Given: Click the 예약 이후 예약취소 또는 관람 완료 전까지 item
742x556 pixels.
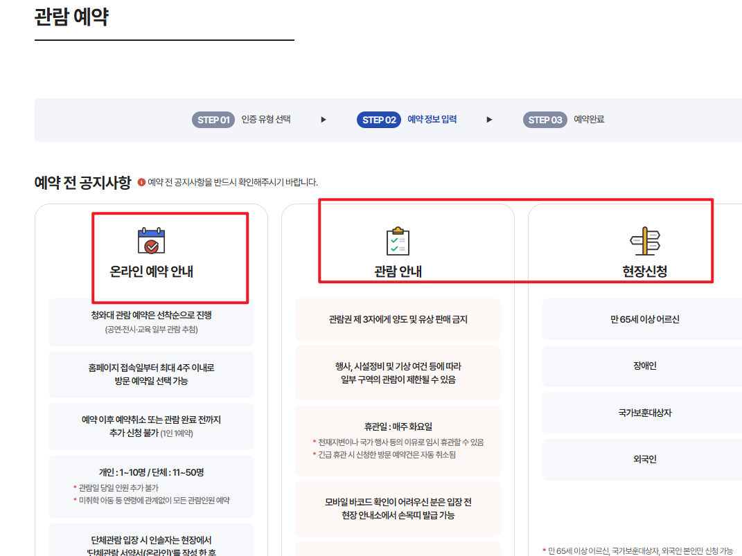Looking at the screenshot, I should click(152, 426).
